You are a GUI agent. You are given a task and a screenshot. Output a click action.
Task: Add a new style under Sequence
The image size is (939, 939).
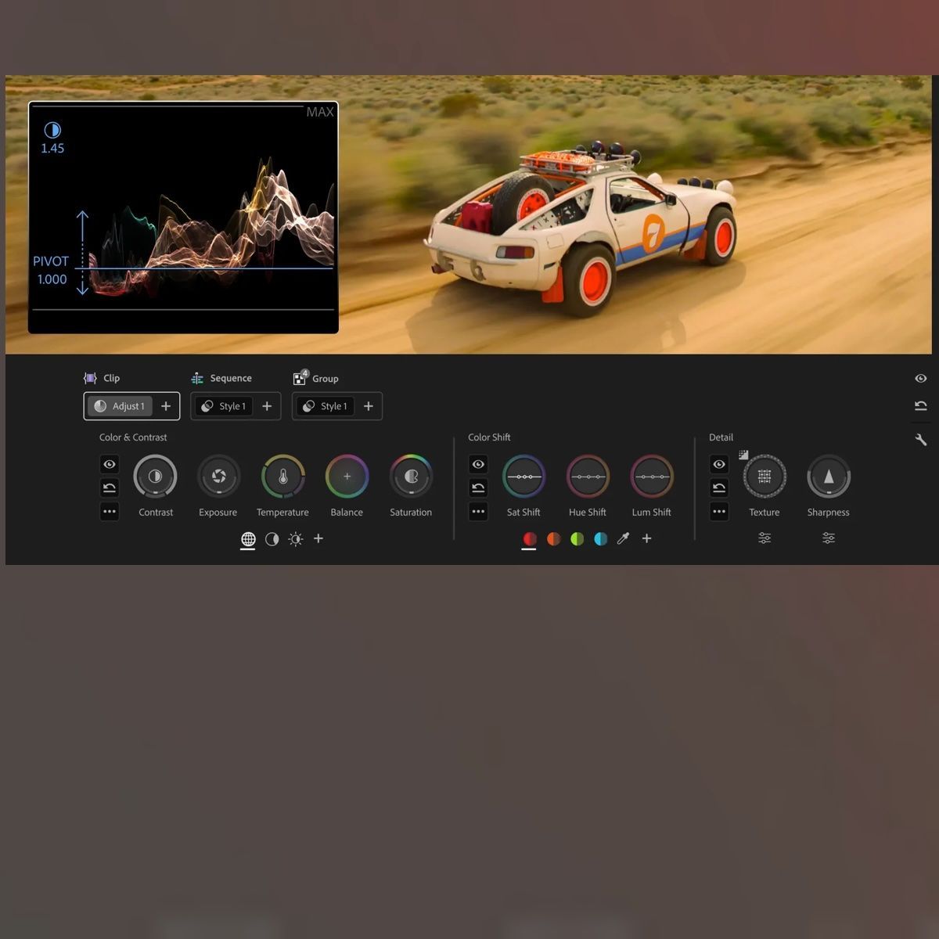[x=267, y=406]
